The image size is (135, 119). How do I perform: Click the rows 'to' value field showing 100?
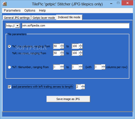[x=75, y=53]
